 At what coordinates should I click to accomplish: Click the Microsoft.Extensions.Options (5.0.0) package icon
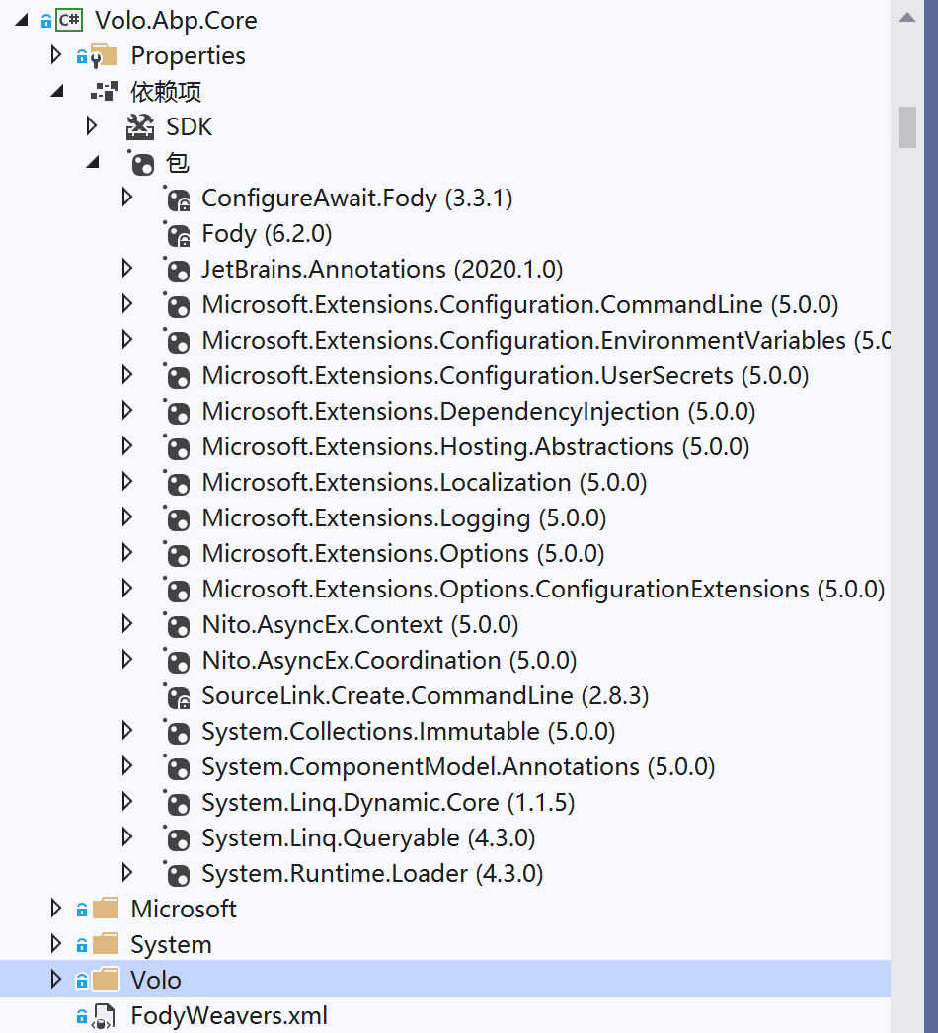coord(177,554)
